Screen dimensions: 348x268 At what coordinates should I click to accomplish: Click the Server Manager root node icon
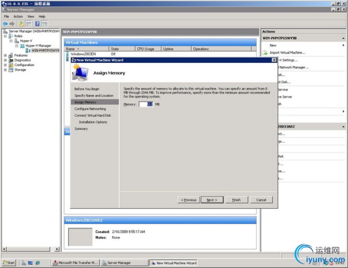point(5,31)
